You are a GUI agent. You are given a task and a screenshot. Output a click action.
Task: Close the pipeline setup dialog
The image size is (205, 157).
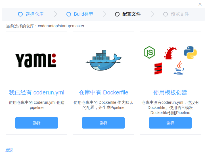pos(200,4)
